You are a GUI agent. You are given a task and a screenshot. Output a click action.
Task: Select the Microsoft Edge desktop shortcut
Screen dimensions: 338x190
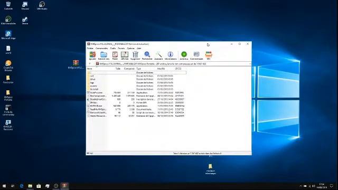(x=8, y=35)
